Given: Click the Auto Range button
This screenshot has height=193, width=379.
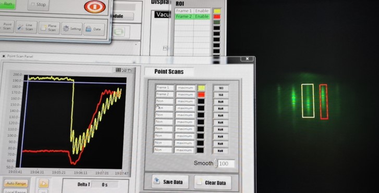Looking at the screenshot, I should pos(16,183).
